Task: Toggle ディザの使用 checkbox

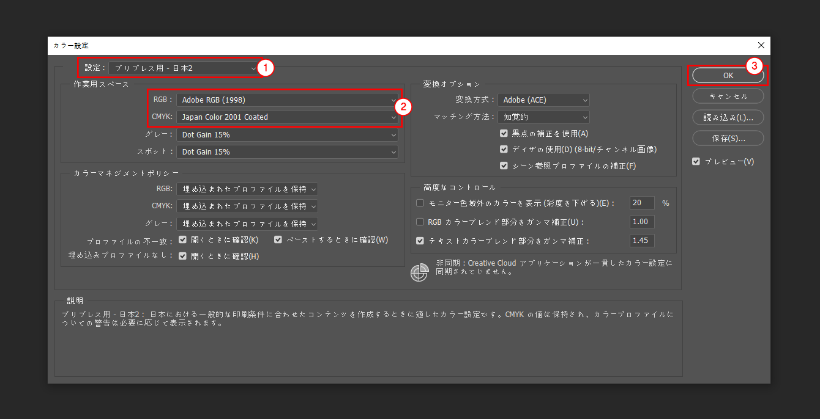Action: pos(504,149)
